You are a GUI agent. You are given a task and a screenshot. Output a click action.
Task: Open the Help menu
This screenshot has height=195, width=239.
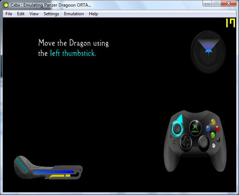pyautogui.click(x=93, y=14)
